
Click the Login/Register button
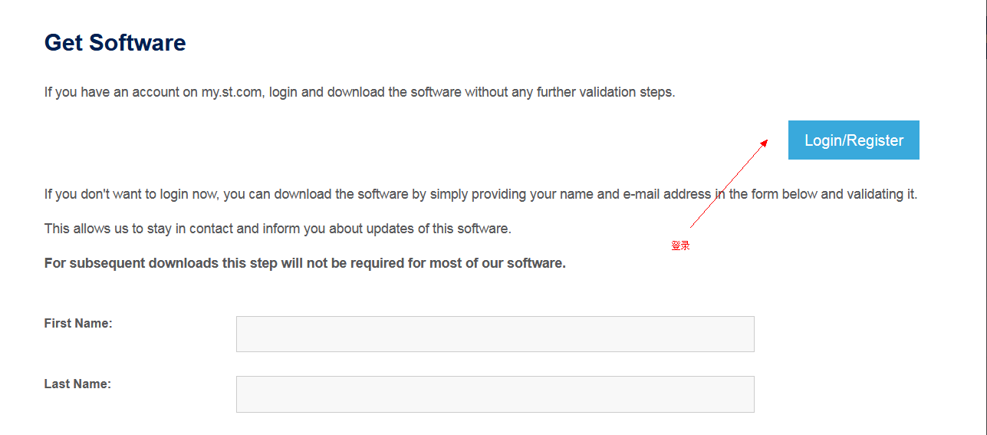pyautogui.click(x=853, y=140)
